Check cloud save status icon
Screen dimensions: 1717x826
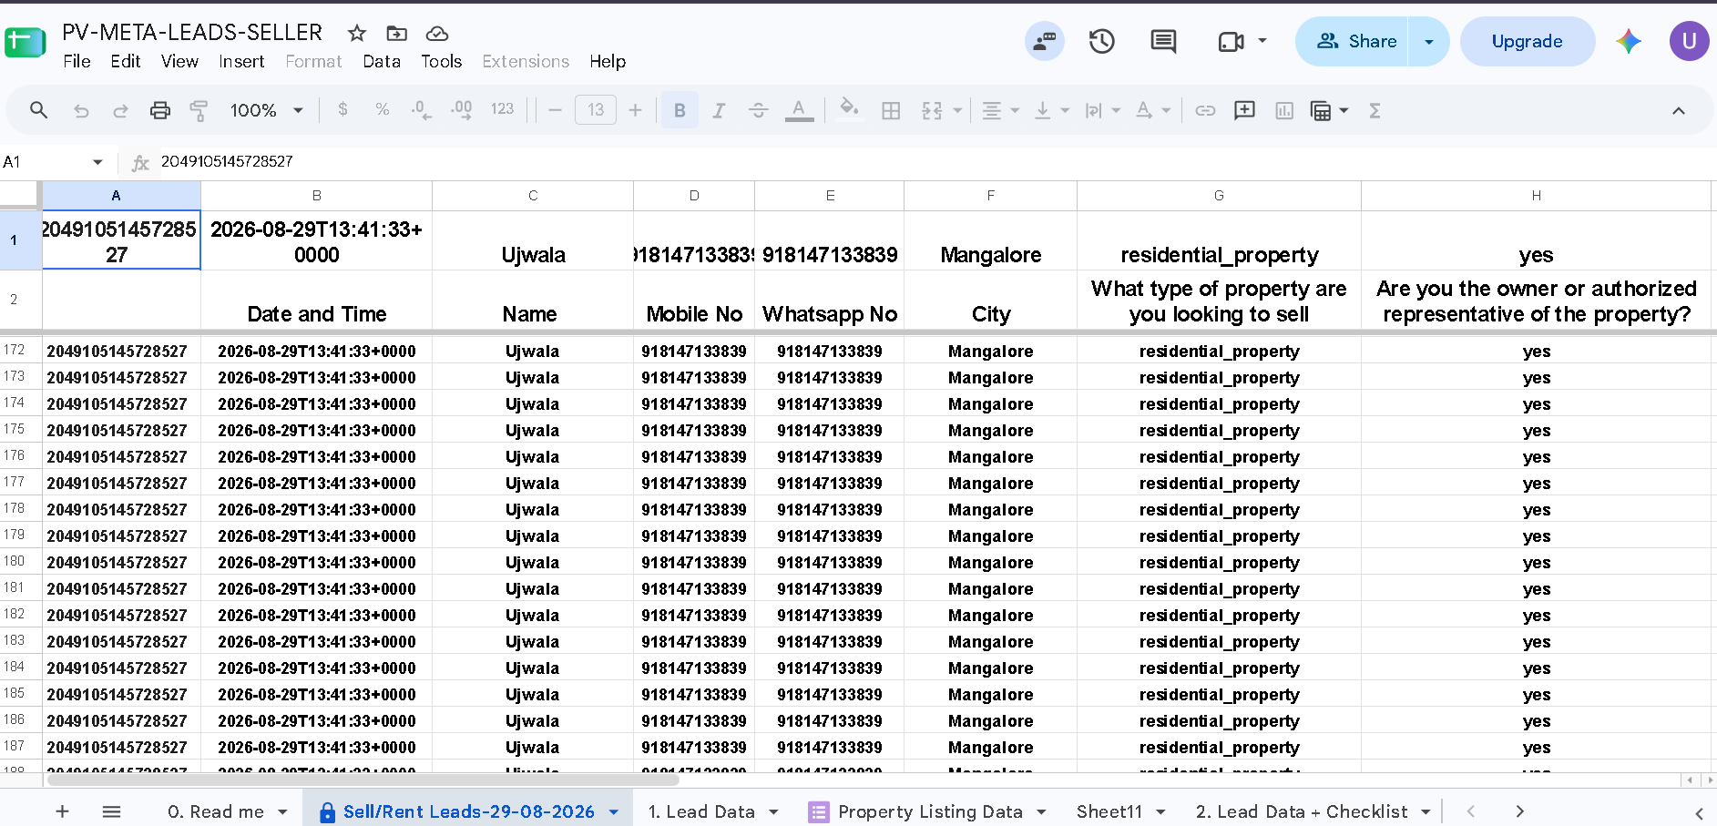tap(437, 34)
